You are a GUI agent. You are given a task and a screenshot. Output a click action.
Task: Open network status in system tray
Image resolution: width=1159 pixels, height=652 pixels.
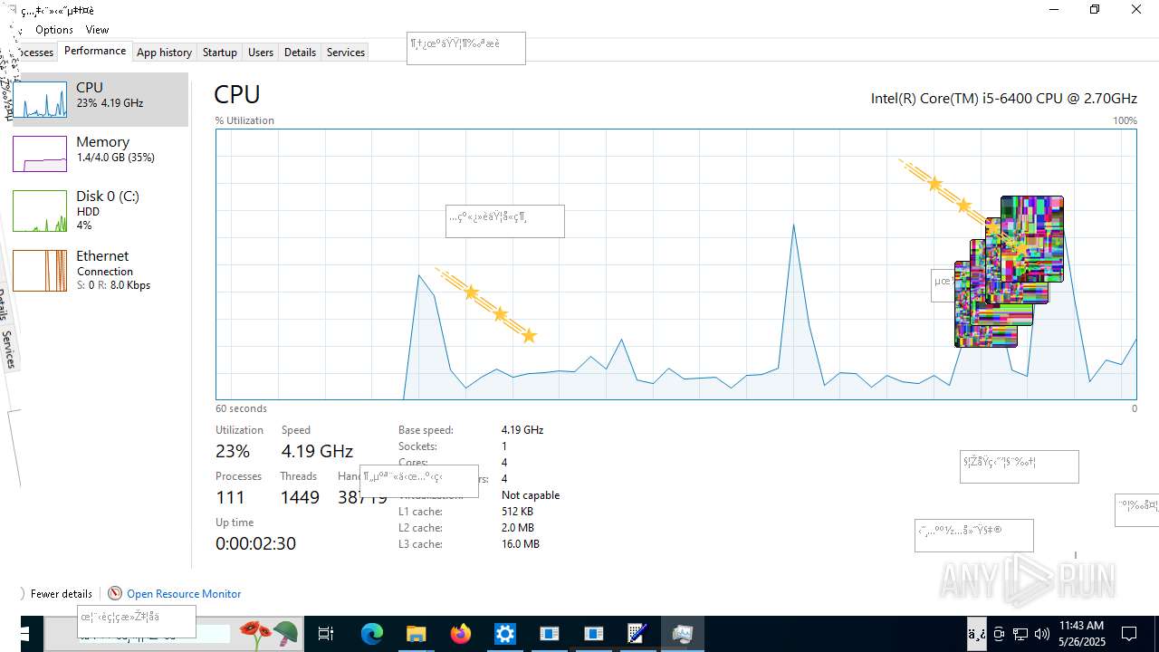pyautogui.click(x=1020, y=634)
